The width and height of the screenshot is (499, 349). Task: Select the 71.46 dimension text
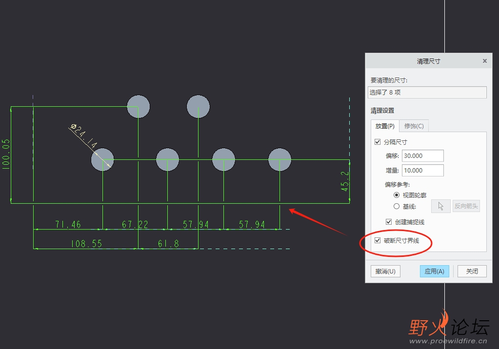68,224
